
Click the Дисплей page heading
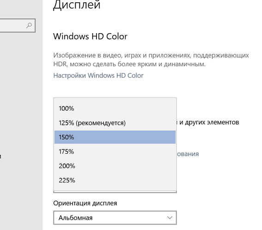tap(77, 5)
